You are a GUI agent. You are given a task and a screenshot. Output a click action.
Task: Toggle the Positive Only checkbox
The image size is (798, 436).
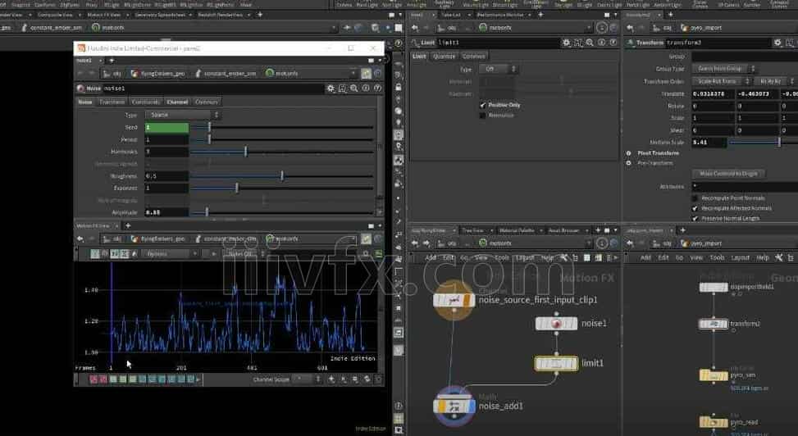[x=482, y=105]
